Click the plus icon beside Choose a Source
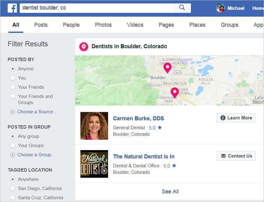This screenshot has height=202, width=264. pyautogui.click(x=13, y=112)
